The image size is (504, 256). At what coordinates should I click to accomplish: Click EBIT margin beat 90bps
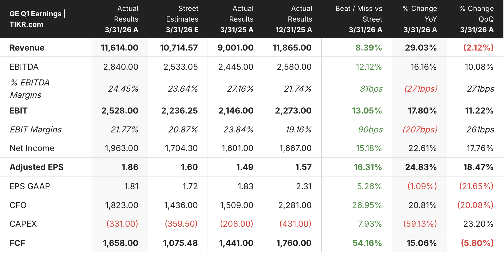pos(370,129)
